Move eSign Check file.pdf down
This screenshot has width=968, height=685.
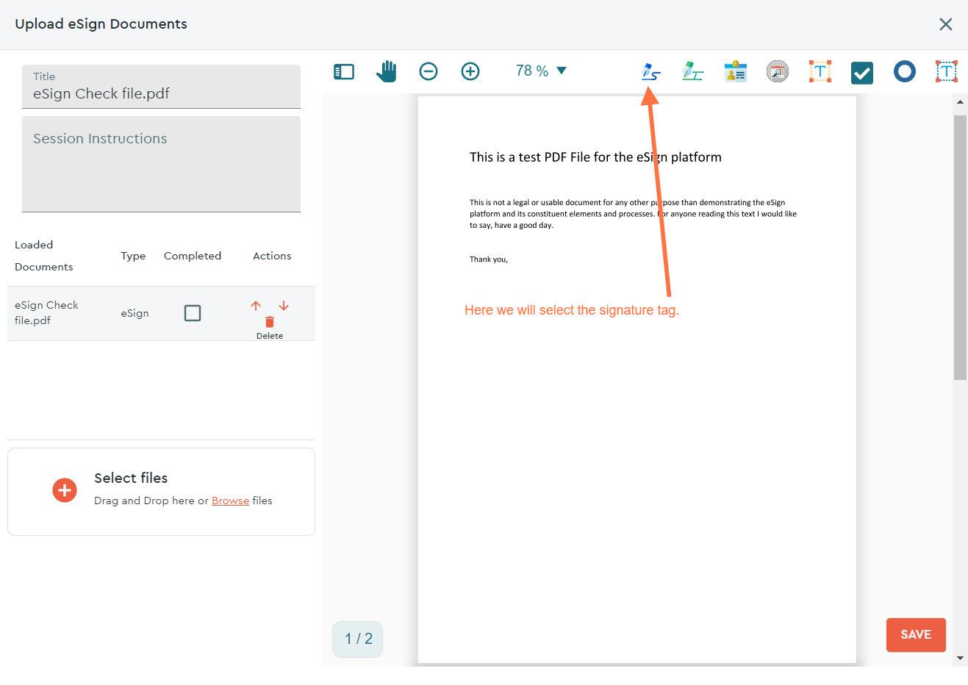click(284, 306)
